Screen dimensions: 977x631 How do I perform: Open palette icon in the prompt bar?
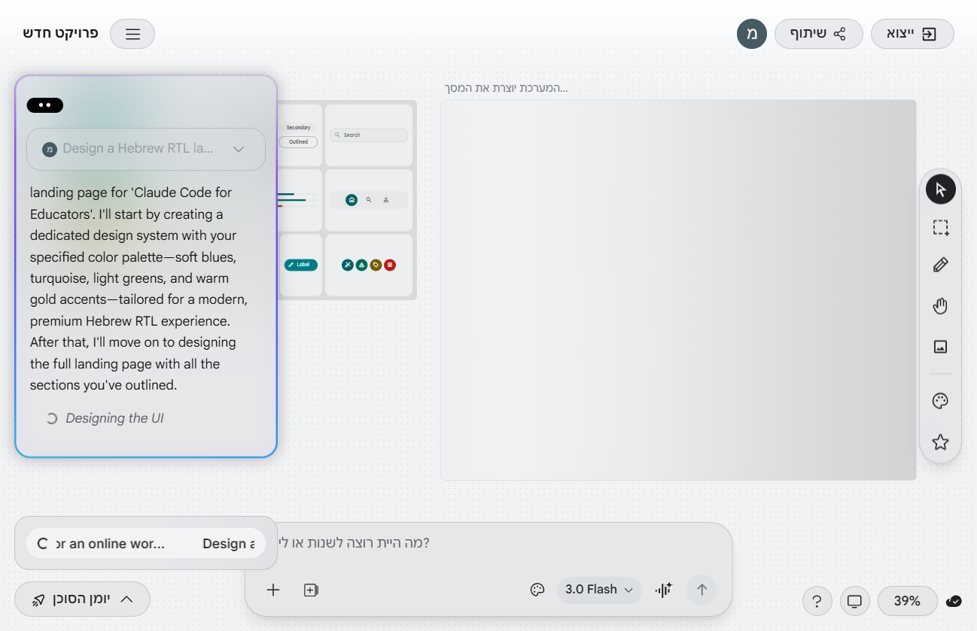point(537,590)
